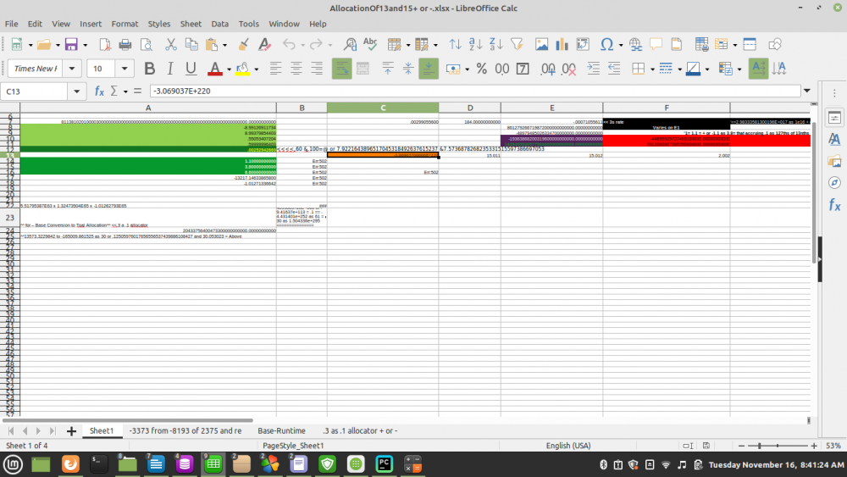Switch to the Base-Runtime sheet tab

(x=281, y=430)
